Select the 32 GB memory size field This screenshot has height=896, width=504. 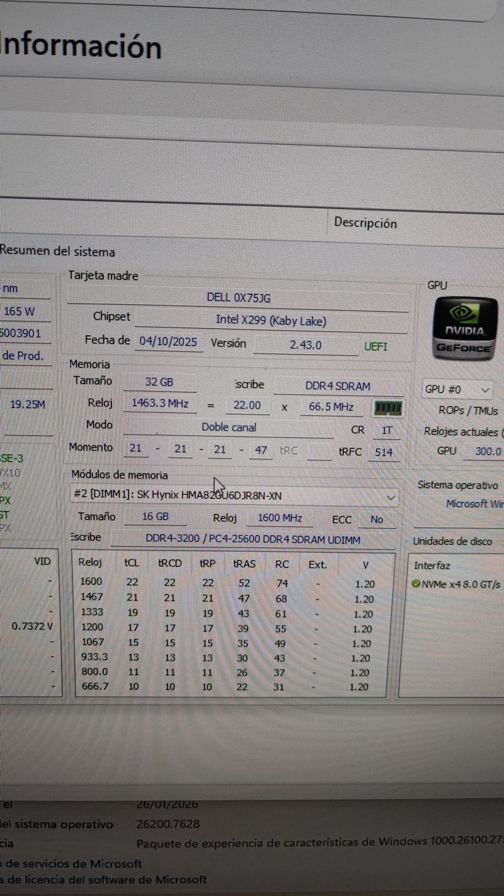click(159, 382)
